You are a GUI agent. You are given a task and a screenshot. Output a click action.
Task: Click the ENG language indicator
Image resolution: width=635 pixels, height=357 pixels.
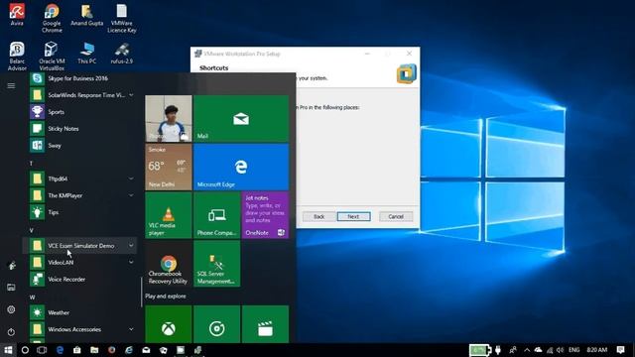tap(573, 350)
